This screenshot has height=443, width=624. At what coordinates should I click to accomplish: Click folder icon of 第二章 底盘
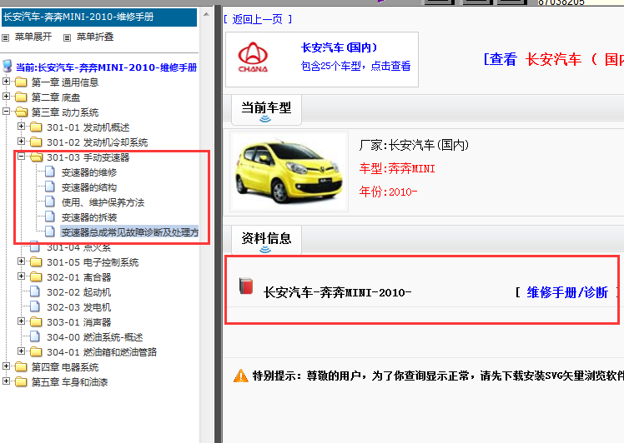21,97
